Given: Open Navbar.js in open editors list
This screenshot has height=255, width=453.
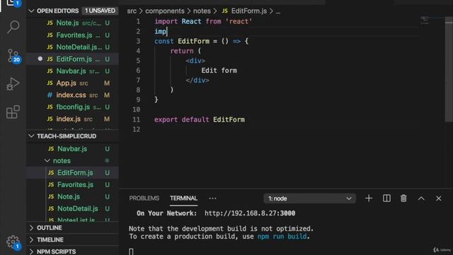Looking at the screenshot, I should [x=72, y=71].
